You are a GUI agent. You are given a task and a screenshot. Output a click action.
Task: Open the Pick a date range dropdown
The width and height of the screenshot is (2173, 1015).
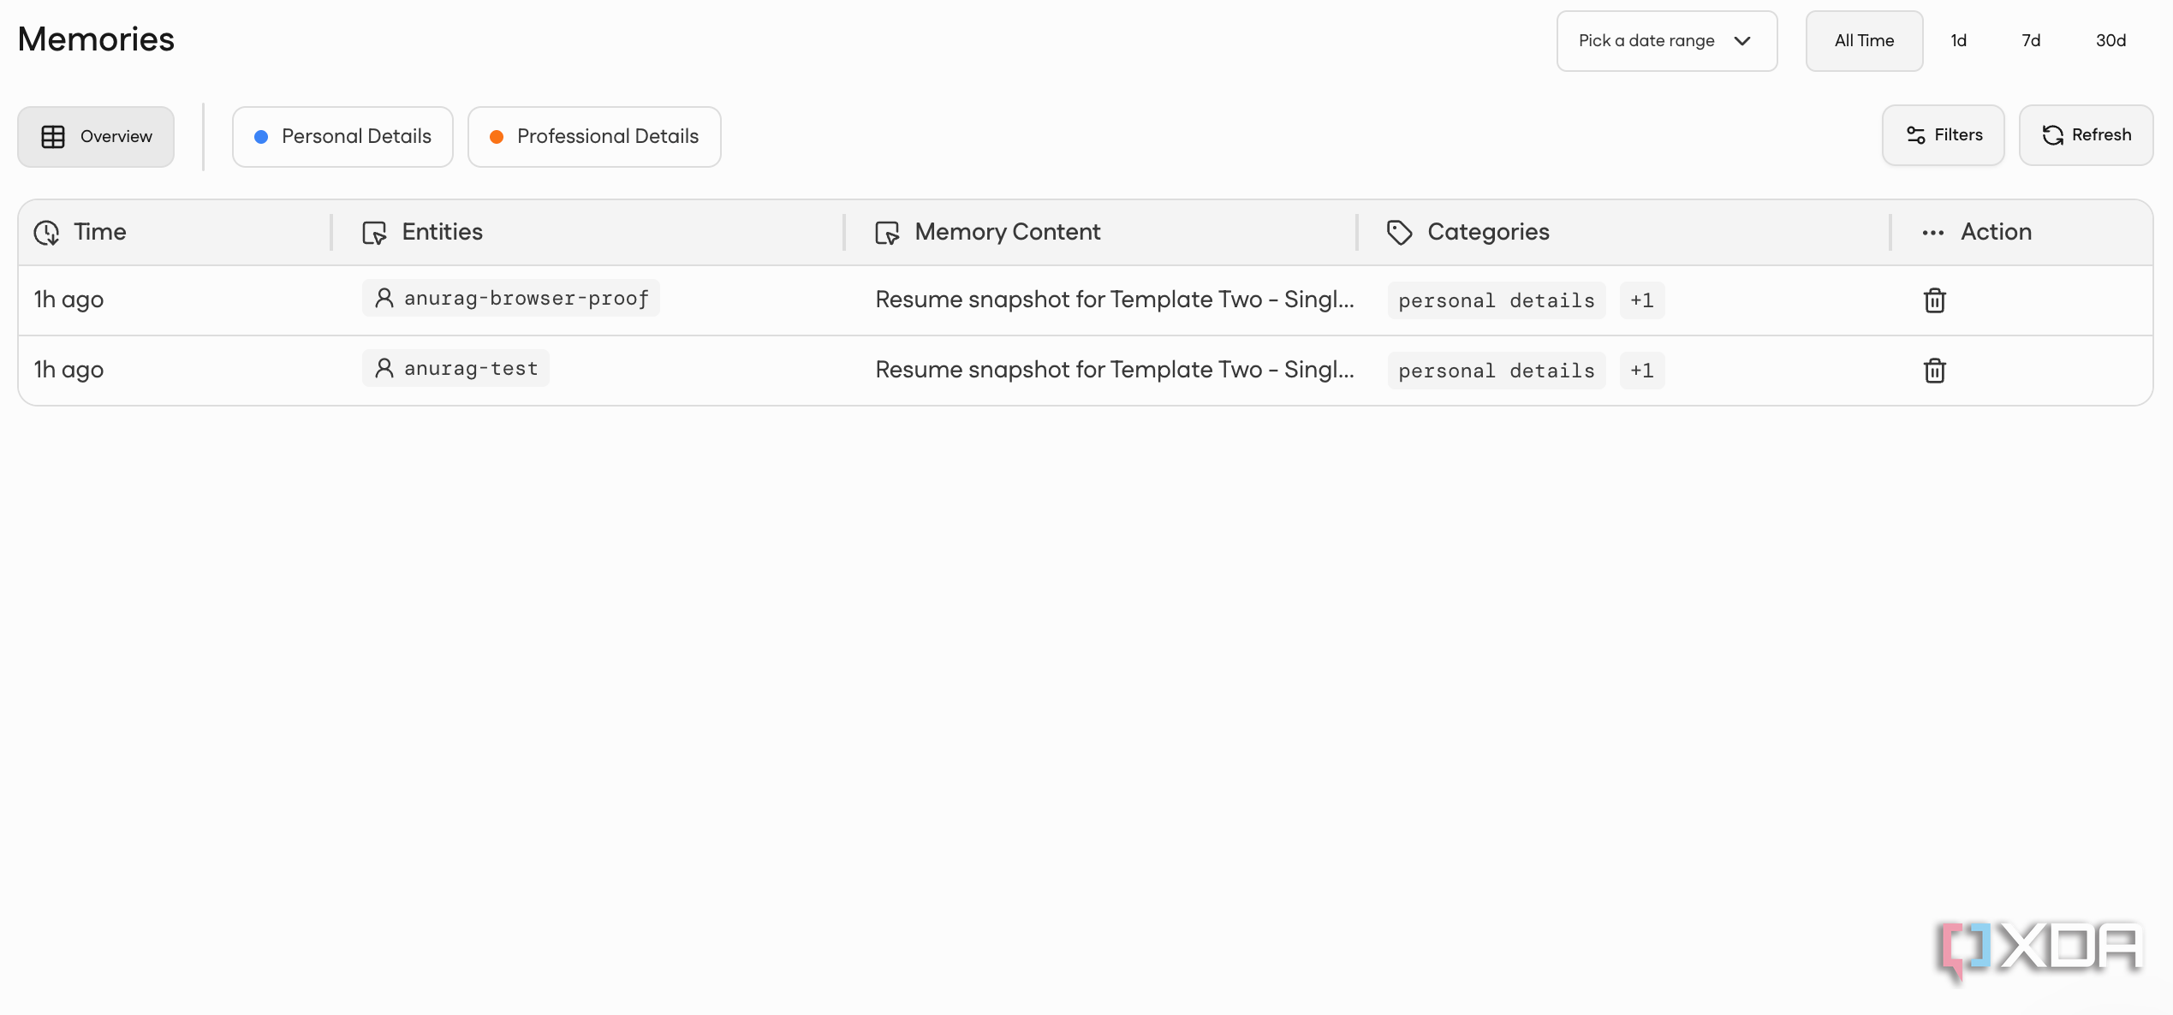pyautogui.click(x=1666, y=41)
